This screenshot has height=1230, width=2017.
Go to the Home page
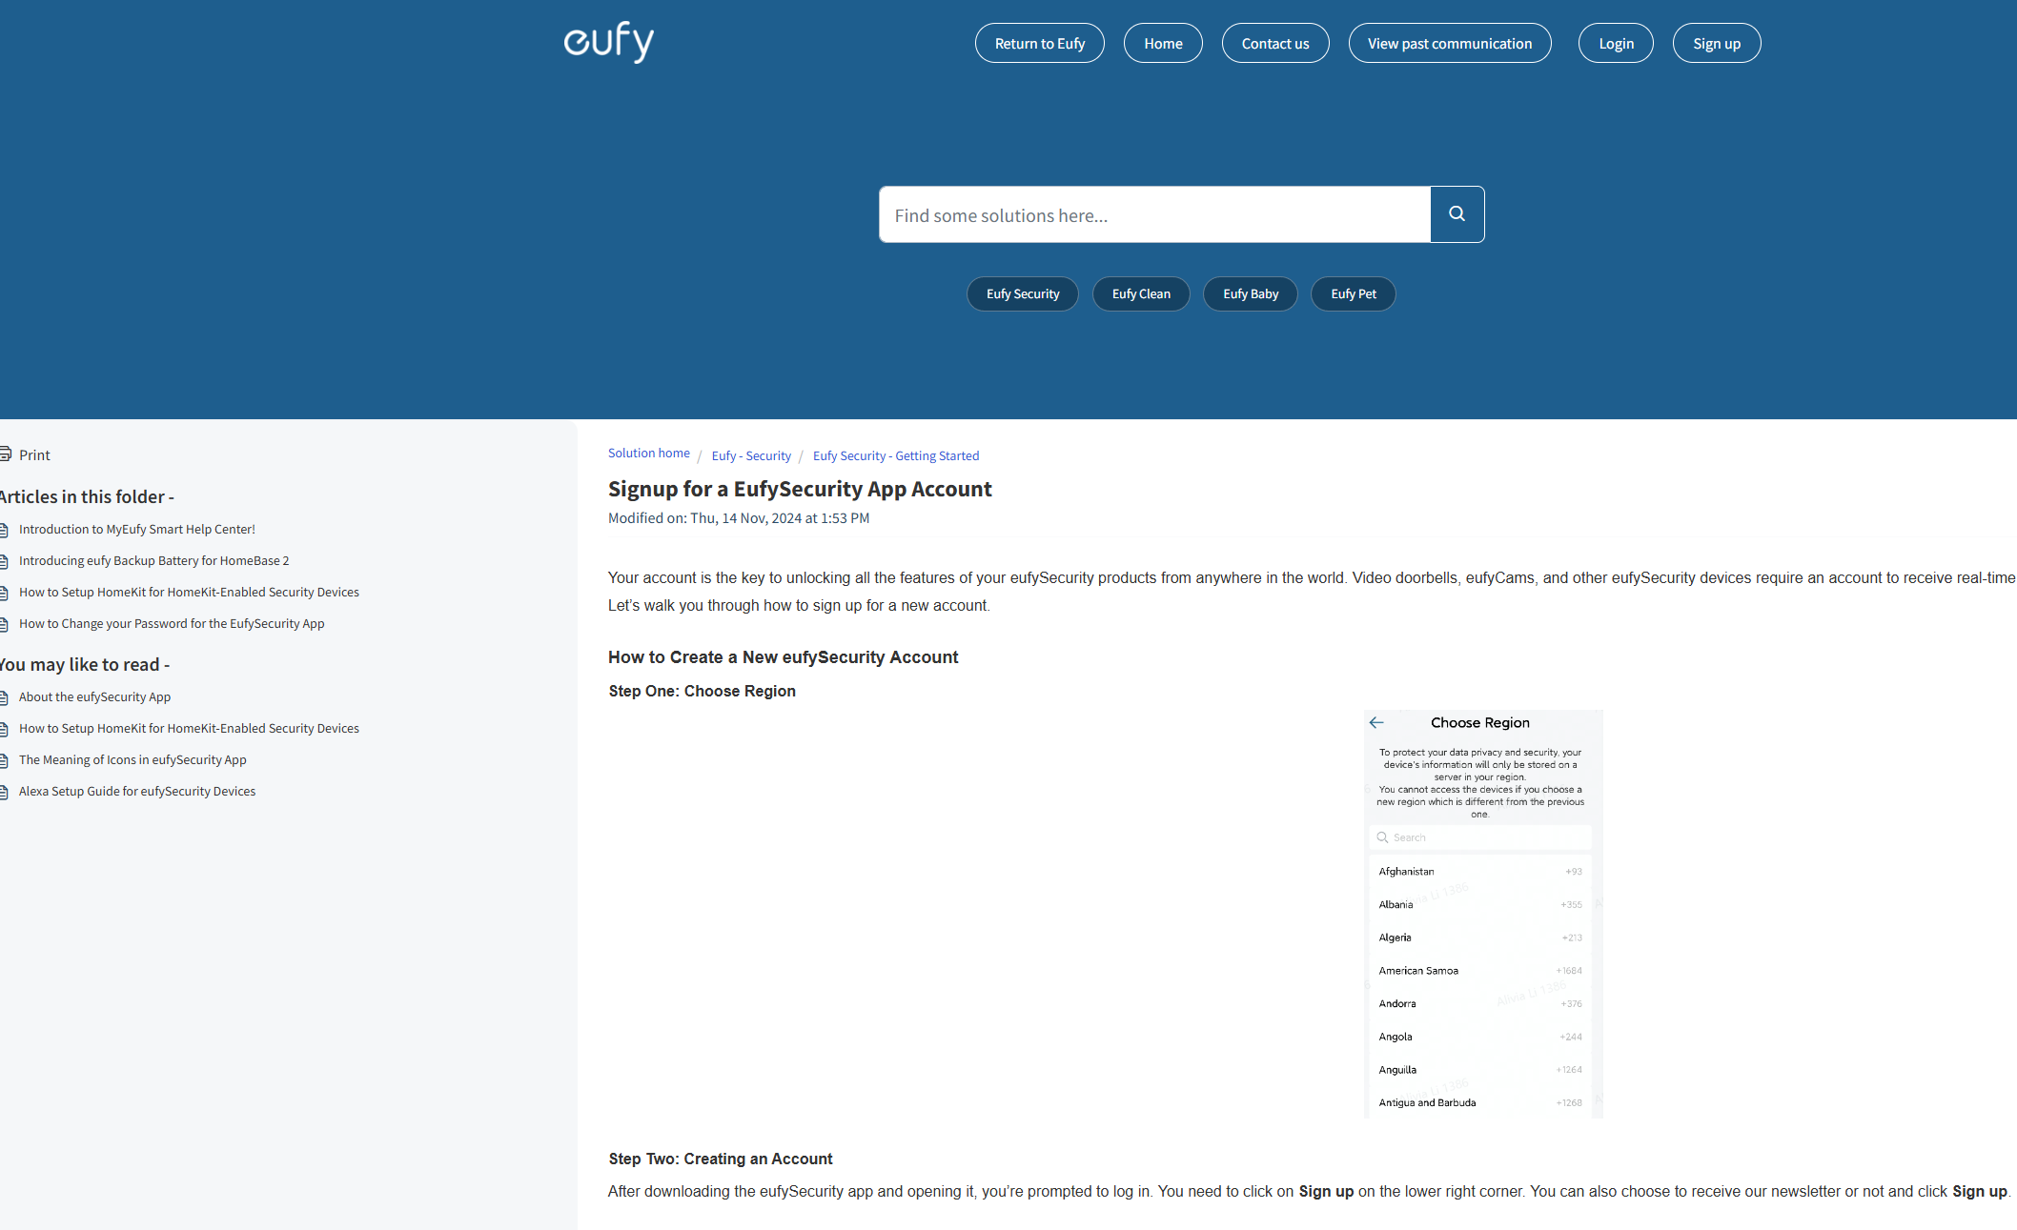[1163, 44]
